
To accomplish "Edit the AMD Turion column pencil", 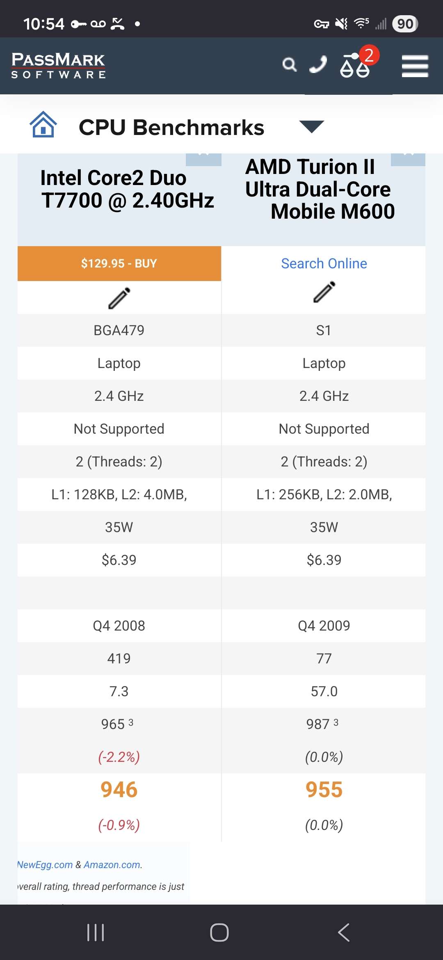I will pyautogui.click(x=324, y=292).
